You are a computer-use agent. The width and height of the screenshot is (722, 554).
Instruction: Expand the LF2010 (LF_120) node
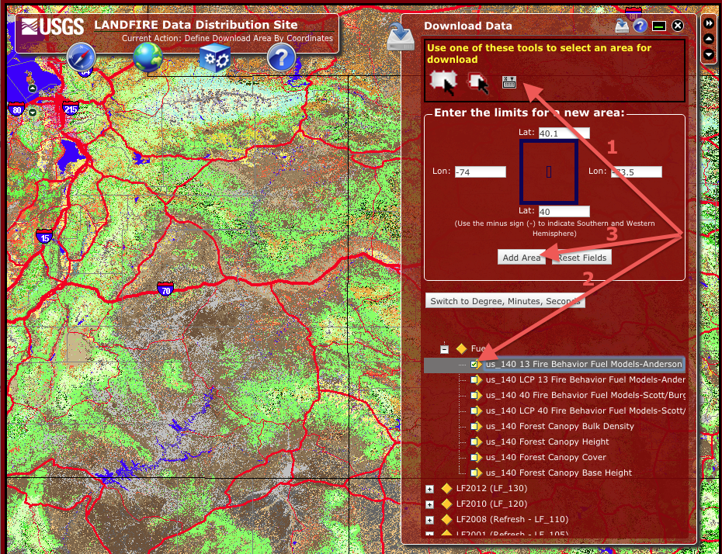(x=429, y=504)
